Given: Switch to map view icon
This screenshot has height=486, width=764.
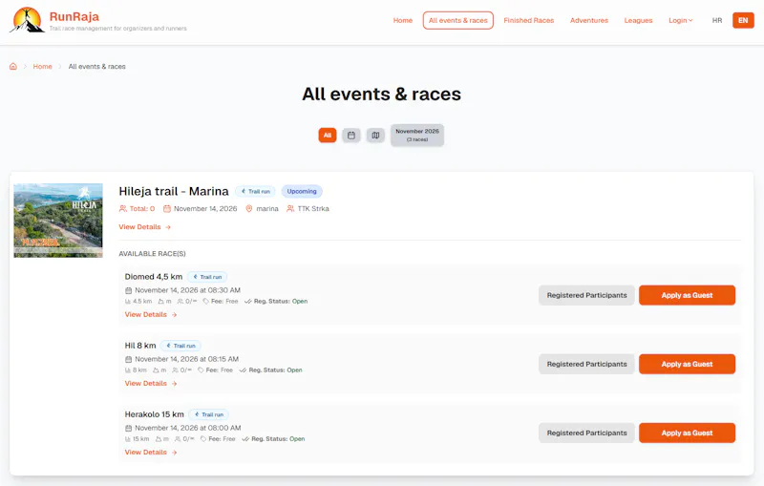Looking at the screenshot, I should tap(375, 136).
